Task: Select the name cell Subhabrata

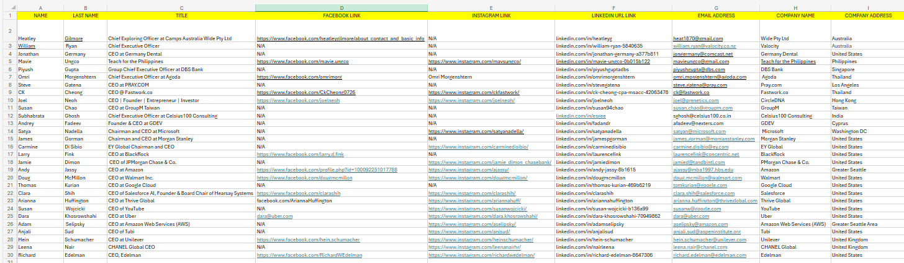Action: pos(40,116)
